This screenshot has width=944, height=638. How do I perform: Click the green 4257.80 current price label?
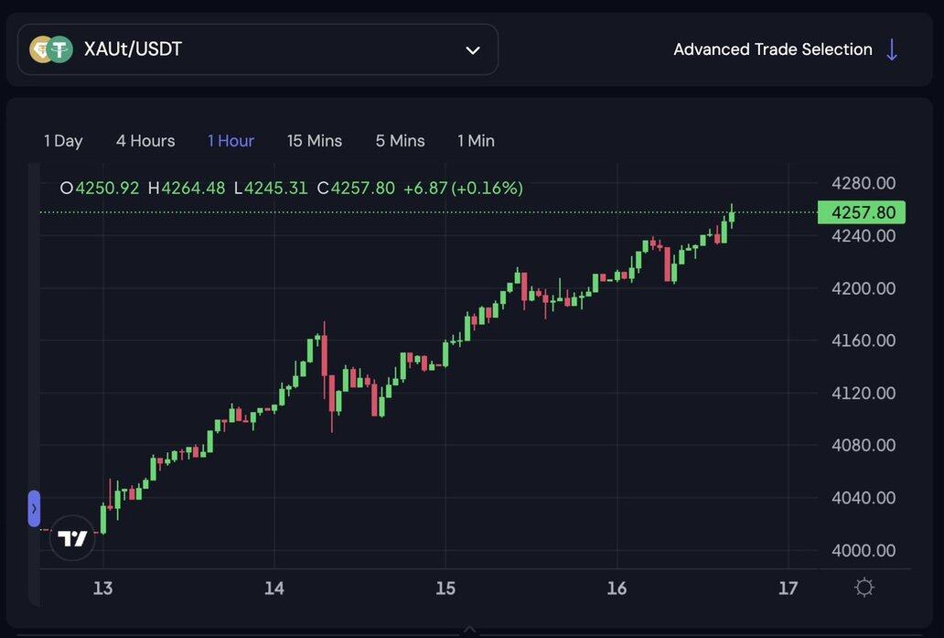coord(863,212)
